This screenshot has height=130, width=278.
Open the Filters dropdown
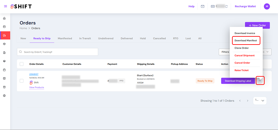pos(225,52)
